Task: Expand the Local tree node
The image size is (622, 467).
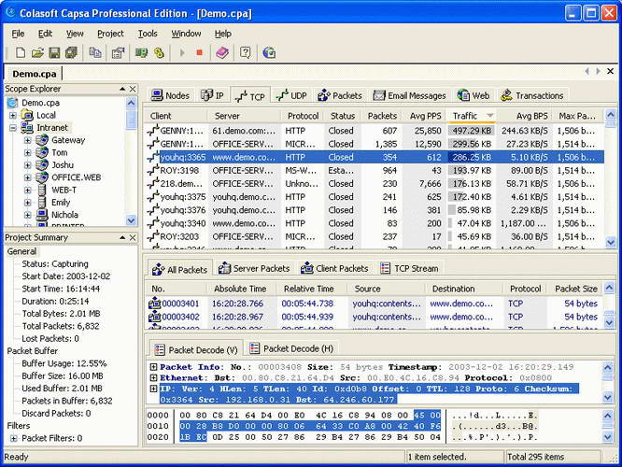Action: point(13,116)
